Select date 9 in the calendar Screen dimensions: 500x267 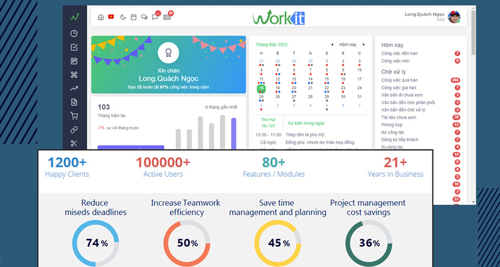click(x=343, y=71)
